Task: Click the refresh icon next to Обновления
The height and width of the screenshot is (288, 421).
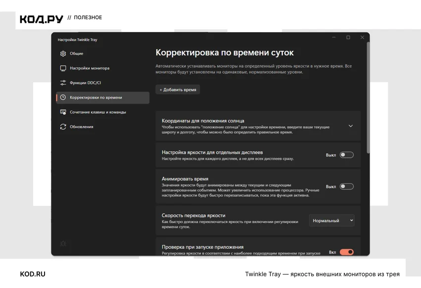Action: (63, 127)
